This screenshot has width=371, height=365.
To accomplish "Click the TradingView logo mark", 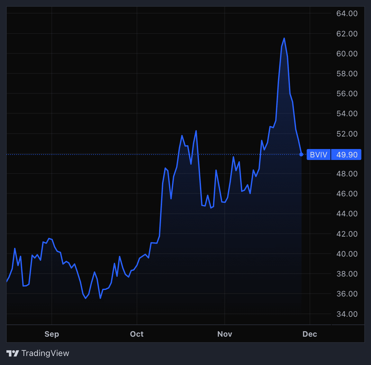I will 12,353.
